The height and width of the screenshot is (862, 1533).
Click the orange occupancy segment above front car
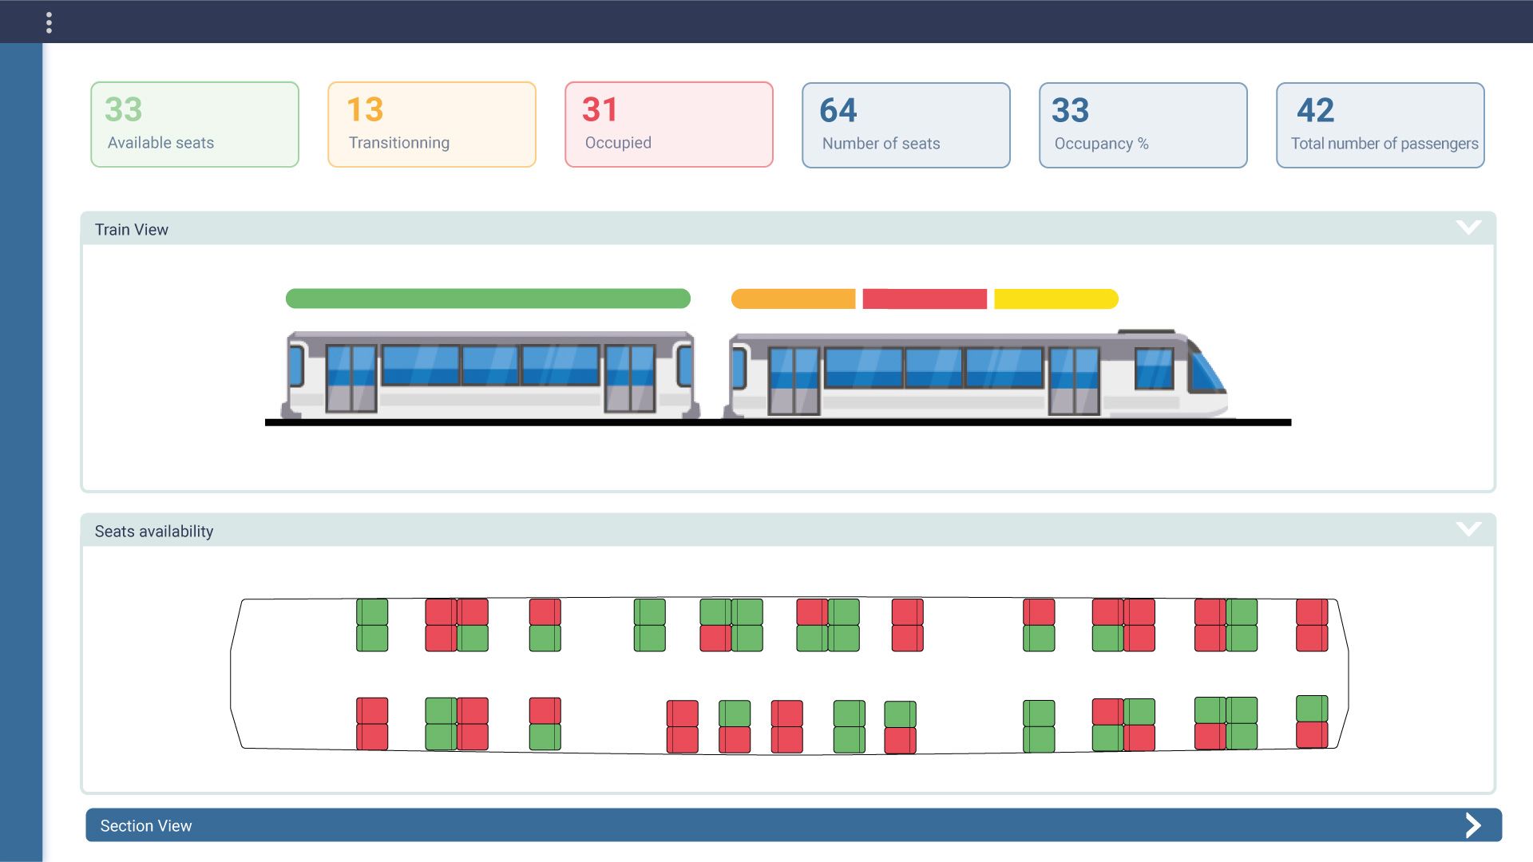[x=793, y=299]
